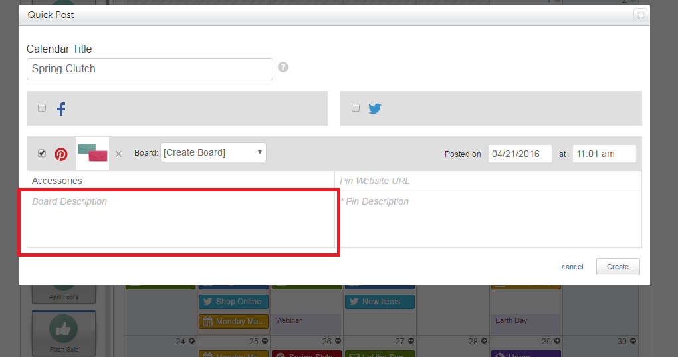678x357 pixels.
Task: Click the Twitter bird icon in the dialog
Action: 375,108
